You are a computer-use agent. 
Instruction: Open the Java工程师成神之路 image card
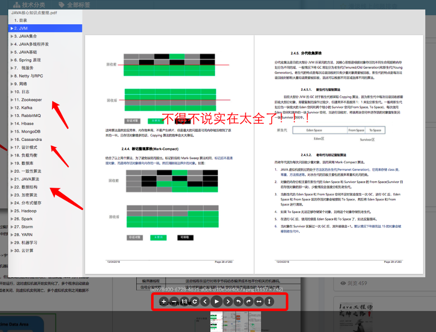356,318
